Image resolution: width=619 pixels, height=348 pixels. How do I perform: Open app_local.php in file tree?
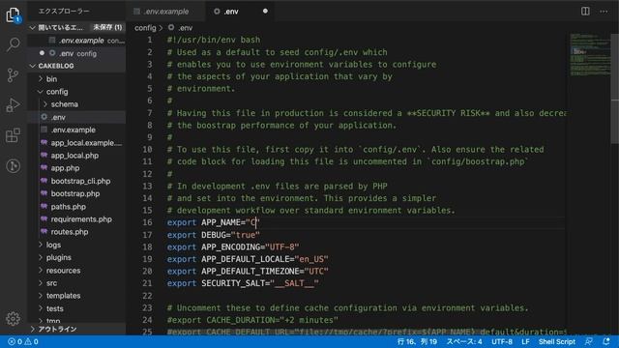[x=76, y=156]
